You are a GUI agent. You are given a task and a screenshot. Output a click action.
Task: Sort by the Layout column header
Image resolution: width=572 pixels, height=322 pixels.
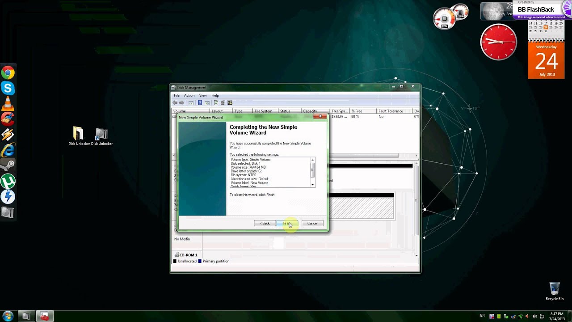221,111
